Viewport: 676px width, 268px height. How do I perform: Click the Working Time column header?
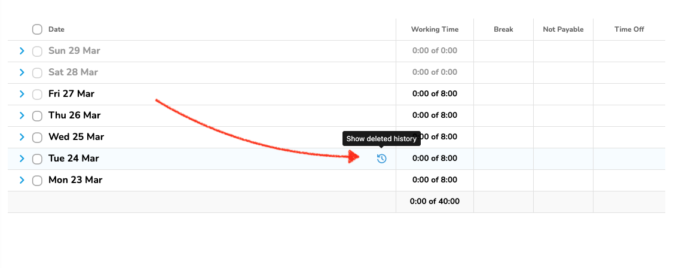click(x=435, y=29)
